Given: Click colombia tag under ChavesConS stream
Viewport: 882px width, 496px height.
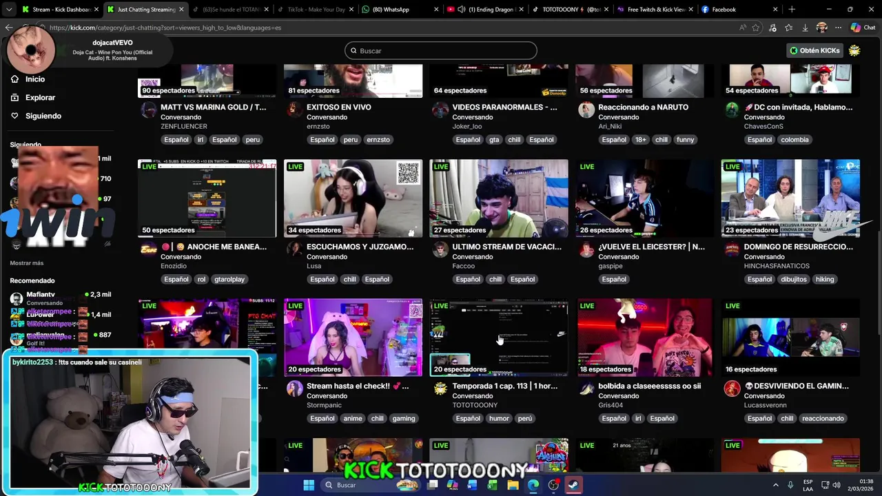Looking at the screenshot, I should (794, 140).
